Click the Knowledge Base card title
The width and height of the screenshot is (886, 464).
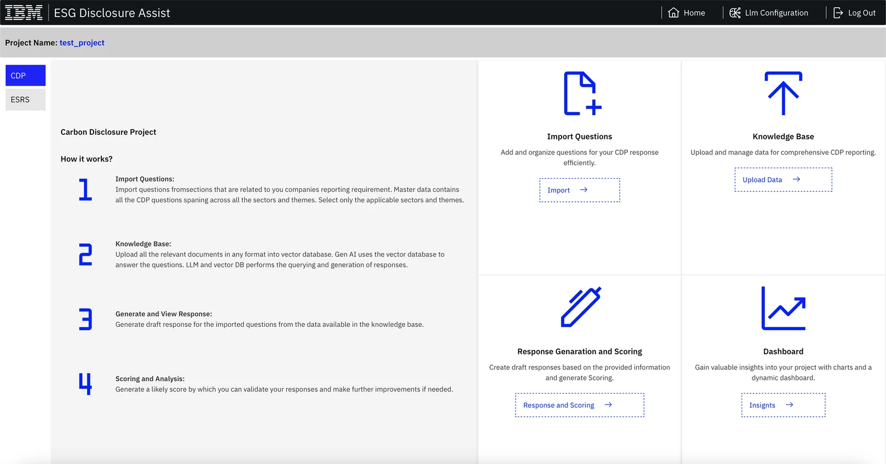(x=783, y=137)
